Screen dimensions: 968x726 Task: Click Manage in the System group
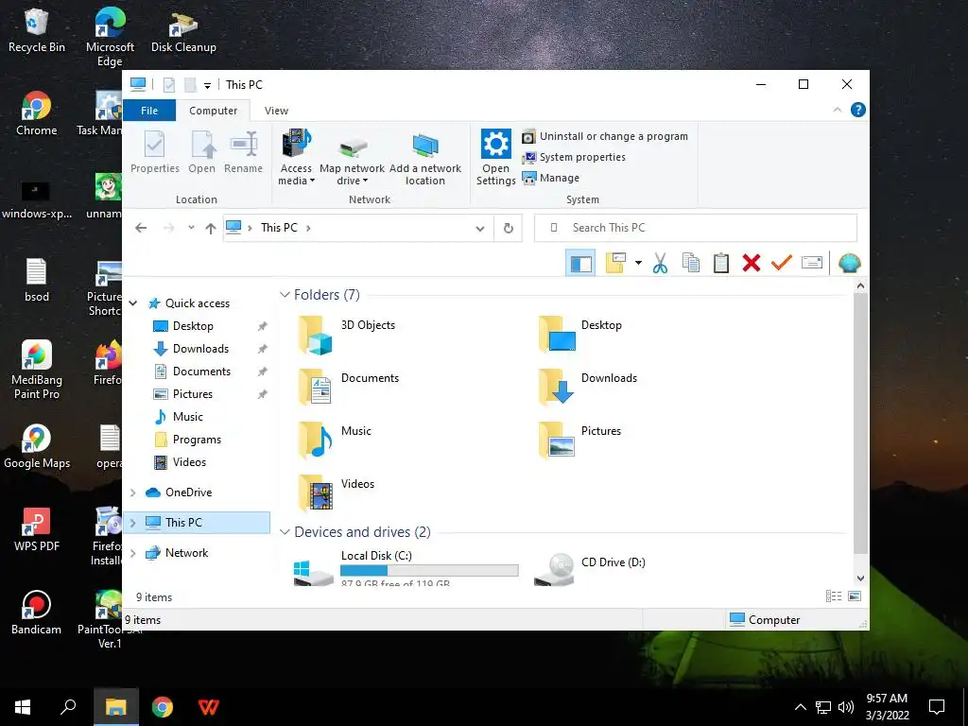click(551, 178)
